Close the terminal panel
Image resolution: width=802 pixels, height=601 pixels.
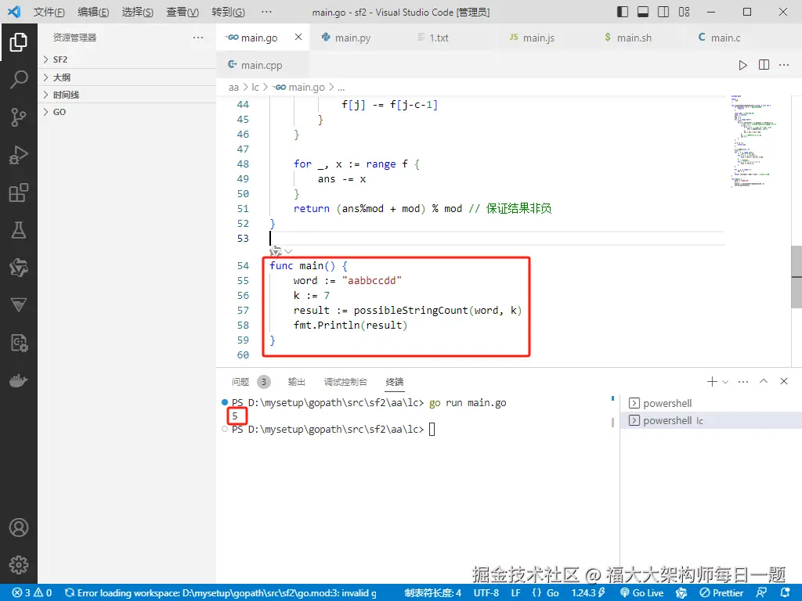[x=783, y=381]
